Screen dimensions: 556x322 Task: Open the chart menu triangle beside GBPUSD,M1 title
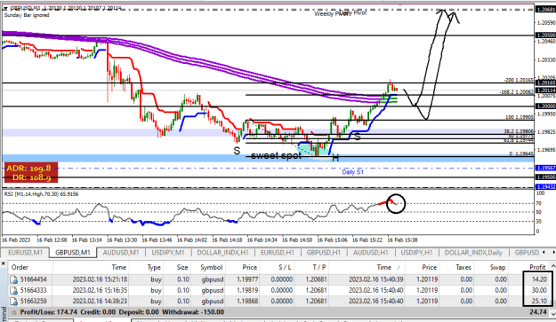point(5,8)
